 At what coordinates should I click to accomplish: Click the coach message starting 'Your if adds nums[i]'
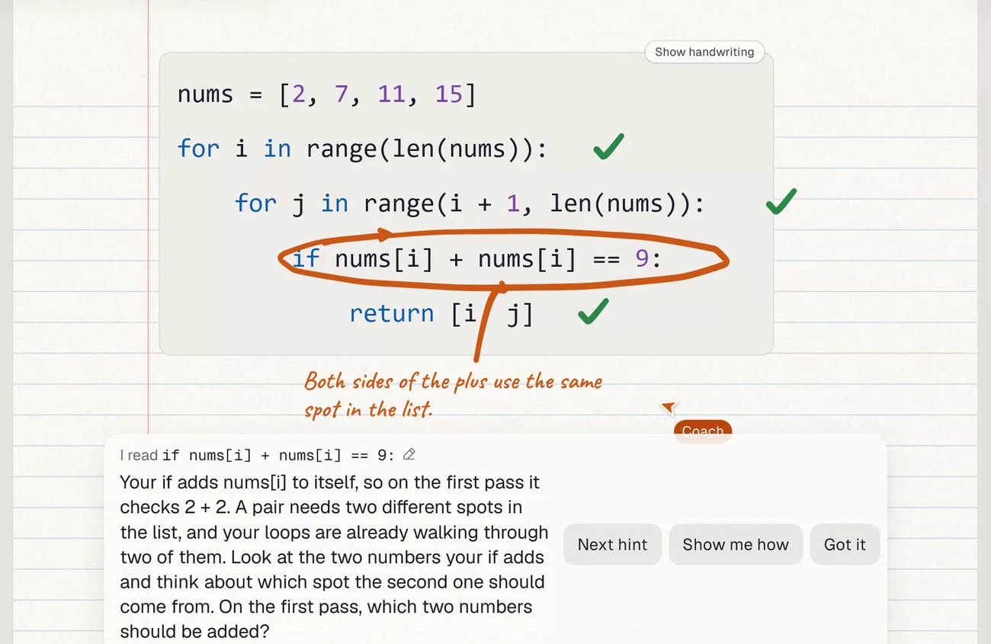click(x=334, y=557)
